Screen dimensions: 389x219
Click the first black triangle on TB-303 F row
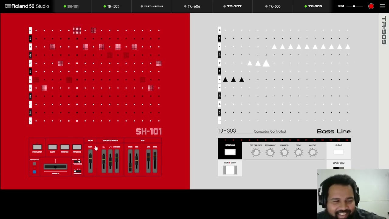click(x=225, y=80)
